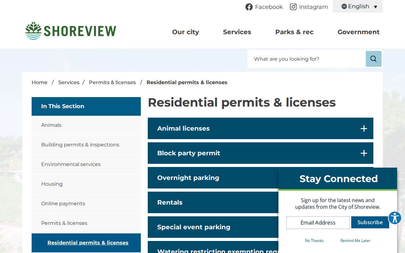Screen dimensions: 405x253
Task: Open the Parks & rec menu
Action: (x=294, y=32)
